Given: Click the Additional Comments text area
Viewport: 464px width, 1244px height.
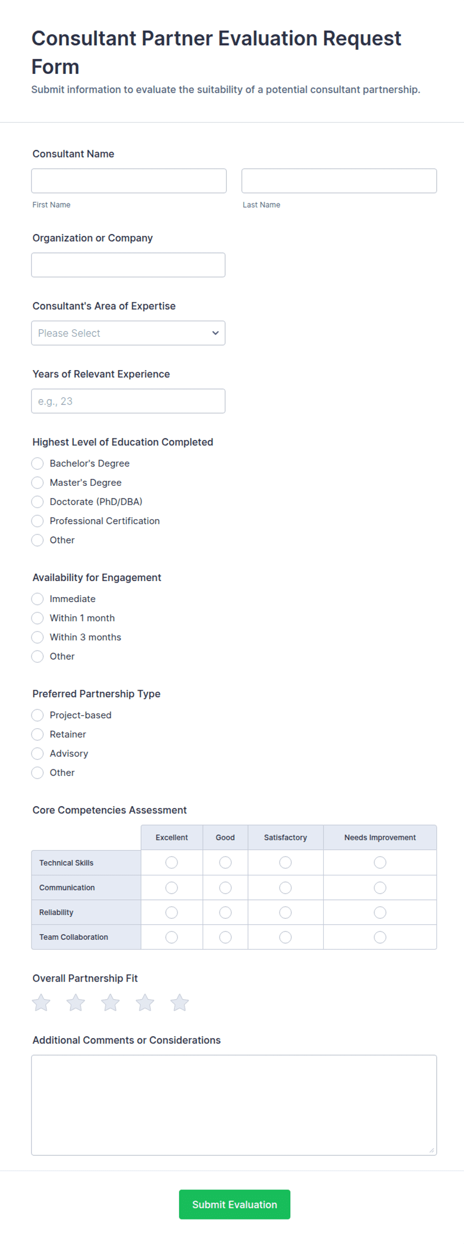Looking at the screenshot, I should pos(234,1105).
